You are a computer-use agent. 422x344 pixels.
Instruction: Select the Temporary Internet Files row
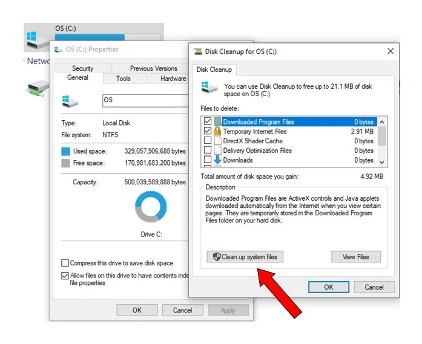click(289, 131)
